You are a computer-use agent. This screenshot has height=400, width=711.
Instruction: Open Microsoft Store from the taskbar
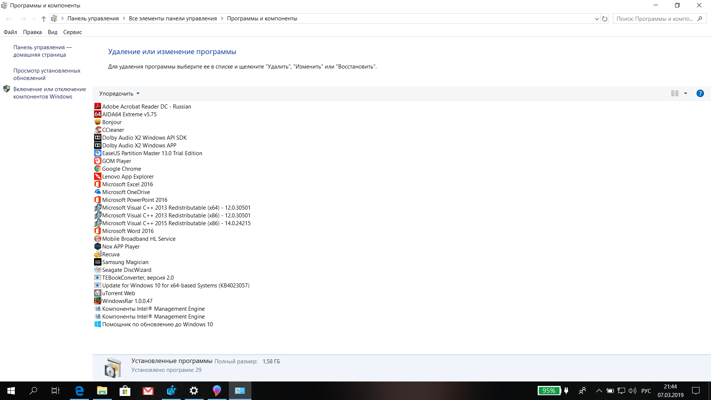click(x=125, y=391)
